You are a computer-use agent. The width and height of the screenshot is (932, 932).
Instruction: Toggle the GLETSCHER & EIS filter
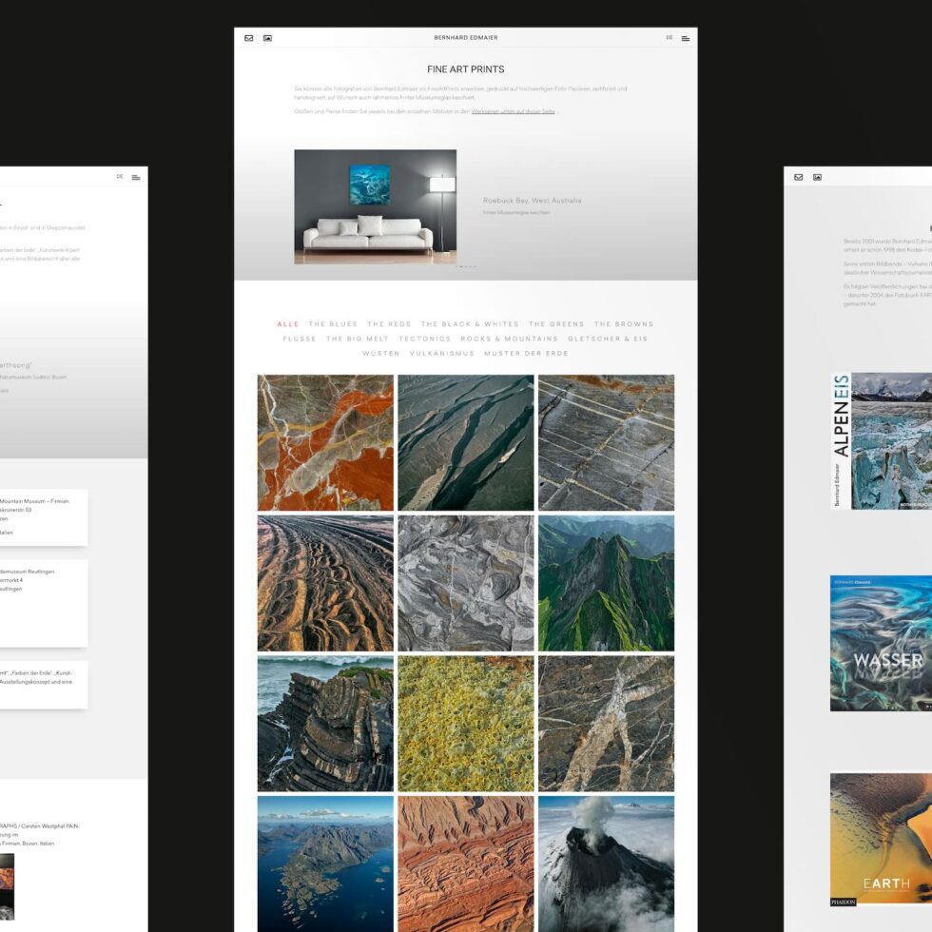pyautogui.click(x=607, y=339)
